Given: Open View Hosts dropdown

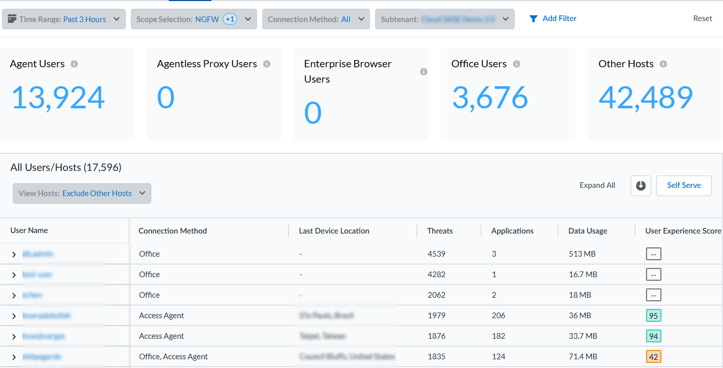Looking at the screenshot, I should (82, 193).
